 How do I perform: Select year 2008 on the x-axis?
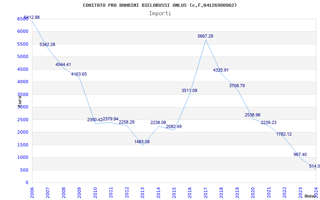click(x=64, y=192)
